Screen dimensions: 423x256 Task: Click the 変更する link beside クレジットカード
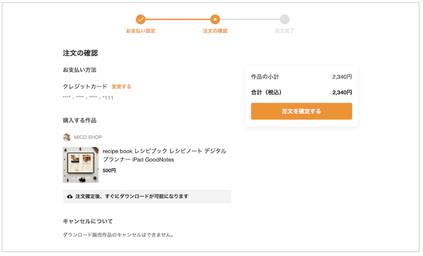(121, 87)
